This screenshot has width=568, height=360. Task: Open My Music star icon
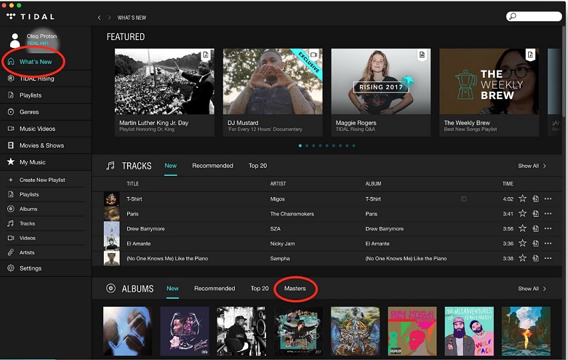pos(11,162)
